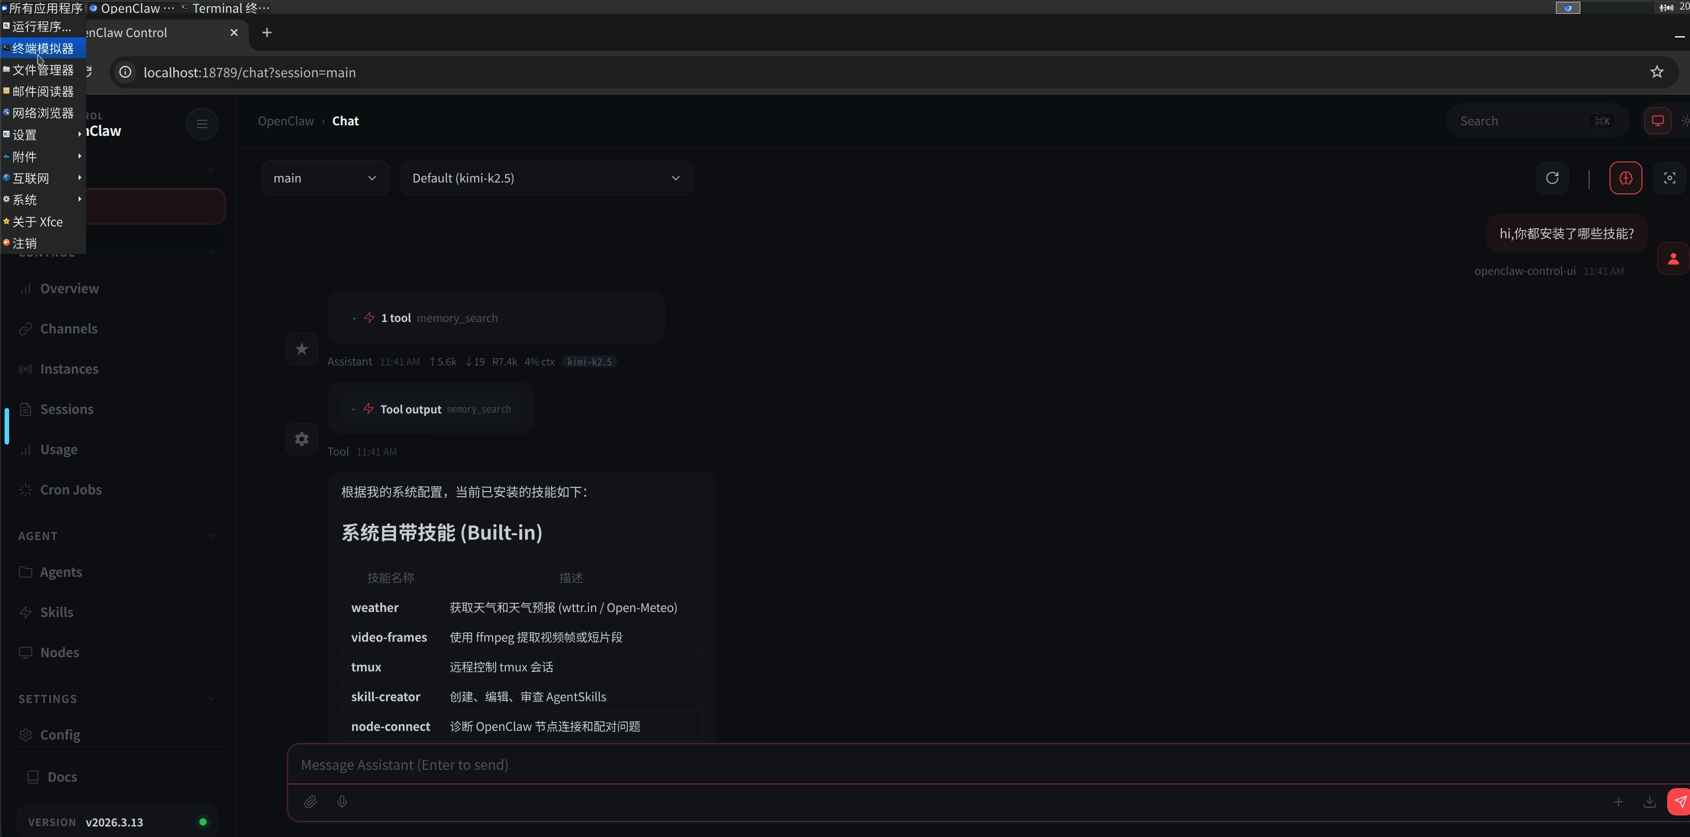Viewport: 1690px width, 837px height.
Task: Click the refresh chat icon
Action: [x=1551, y=178]
